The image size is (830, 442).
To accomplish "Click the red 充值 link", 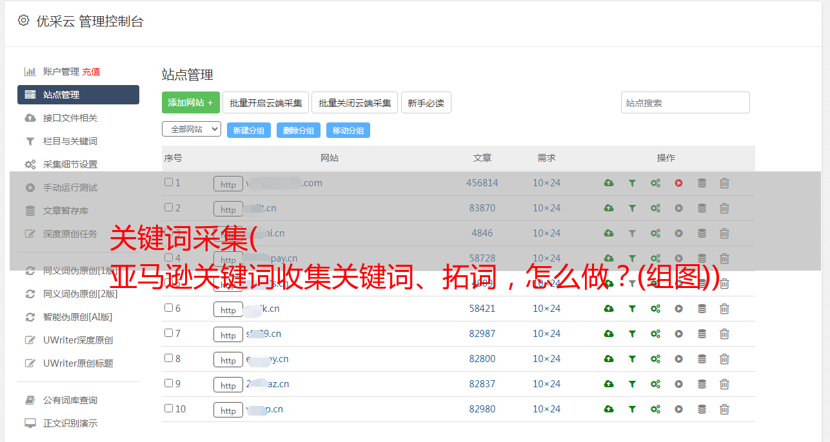I will pyautogui.click(x=91, y=72).
